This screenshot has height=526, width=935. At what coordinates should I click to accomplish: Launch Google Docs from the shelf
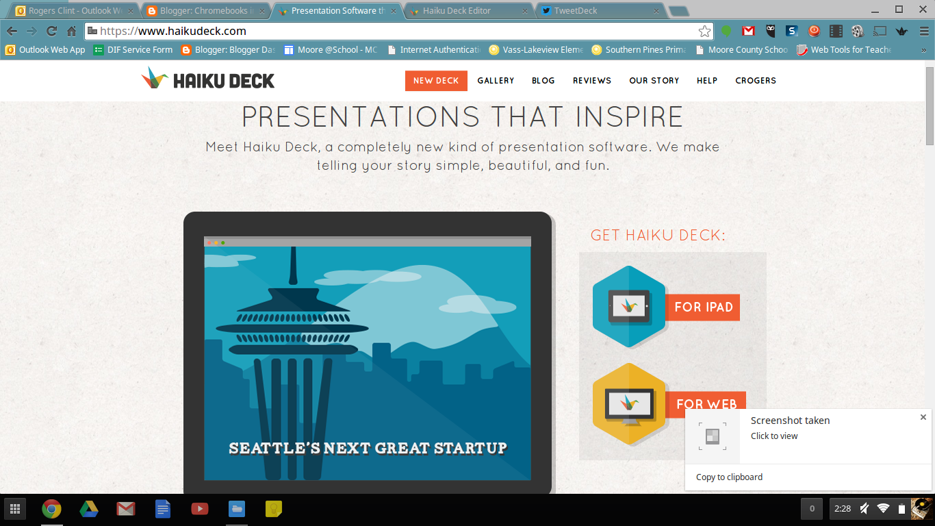162,509
